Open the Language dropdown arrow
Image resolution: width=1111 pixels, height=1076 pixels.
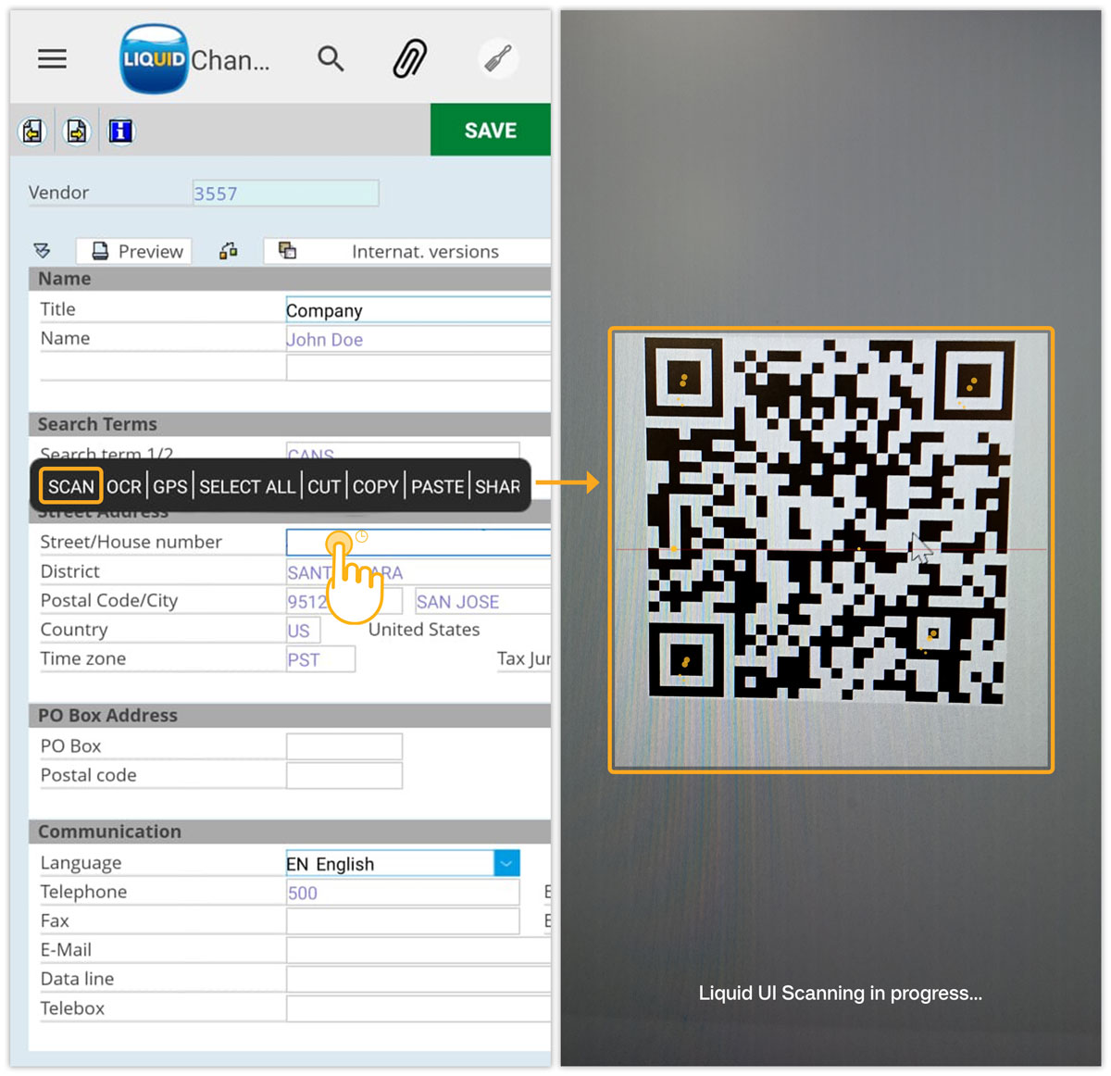(x=506, y=863)
